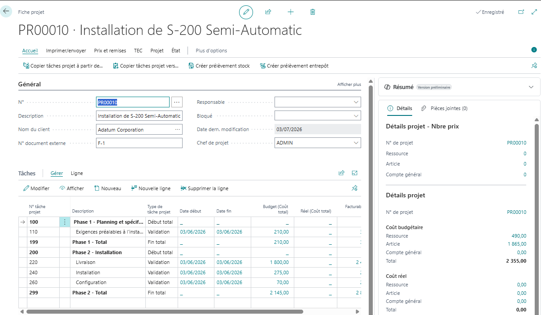Open budget Article value 1 865,00
541x315 pixels.
click(517, 244)
